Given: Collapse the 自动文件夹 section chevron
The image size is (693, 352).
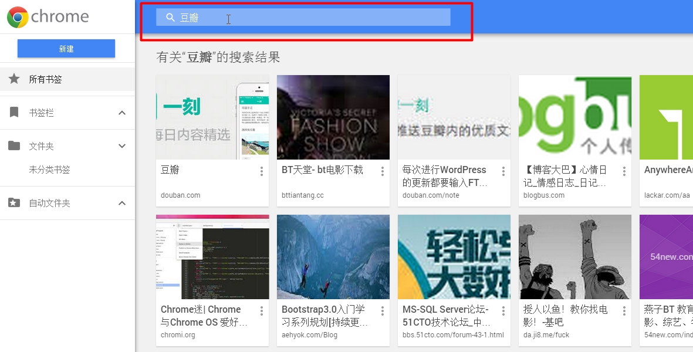Looking at the screenshot, I should point(122,203).
